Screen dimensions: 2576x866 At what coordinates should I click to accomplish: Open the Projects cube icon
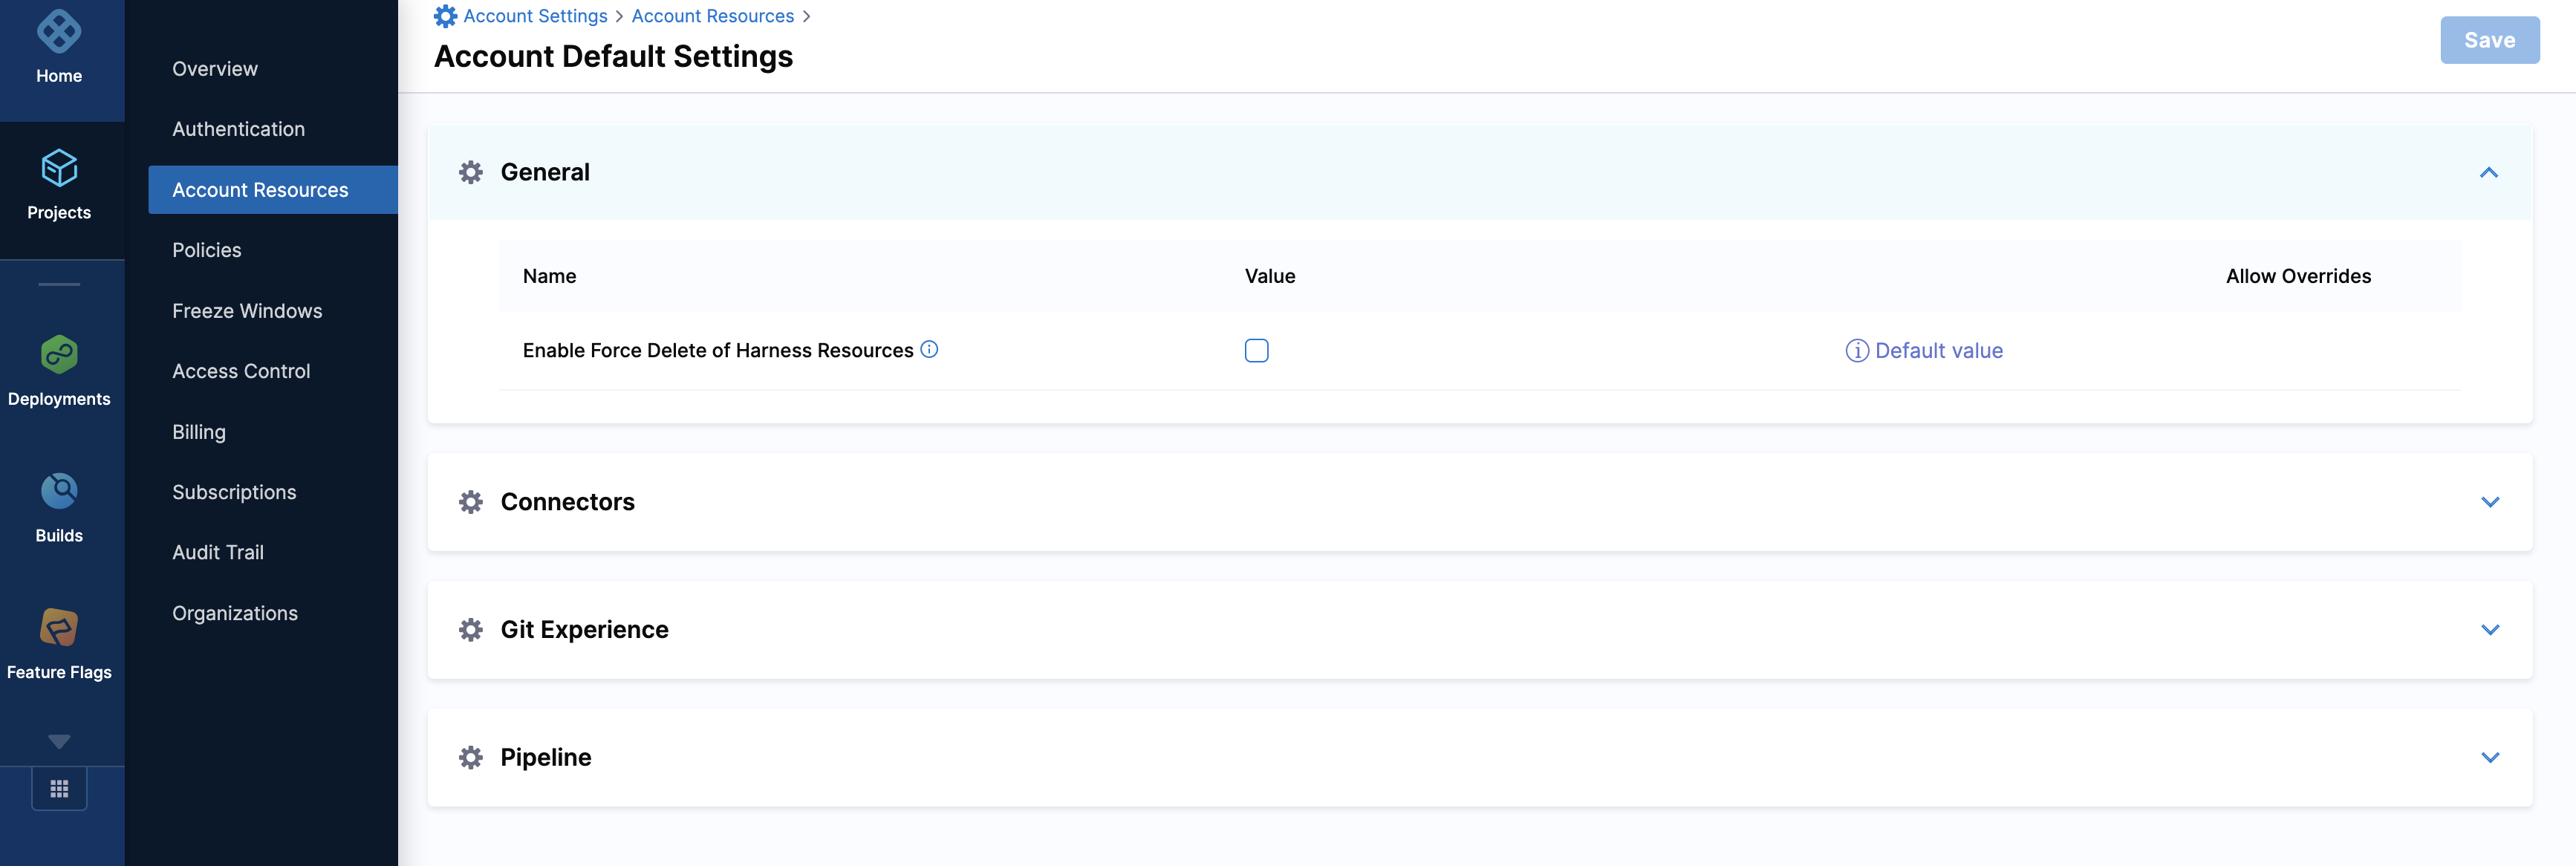click(59, 168)
